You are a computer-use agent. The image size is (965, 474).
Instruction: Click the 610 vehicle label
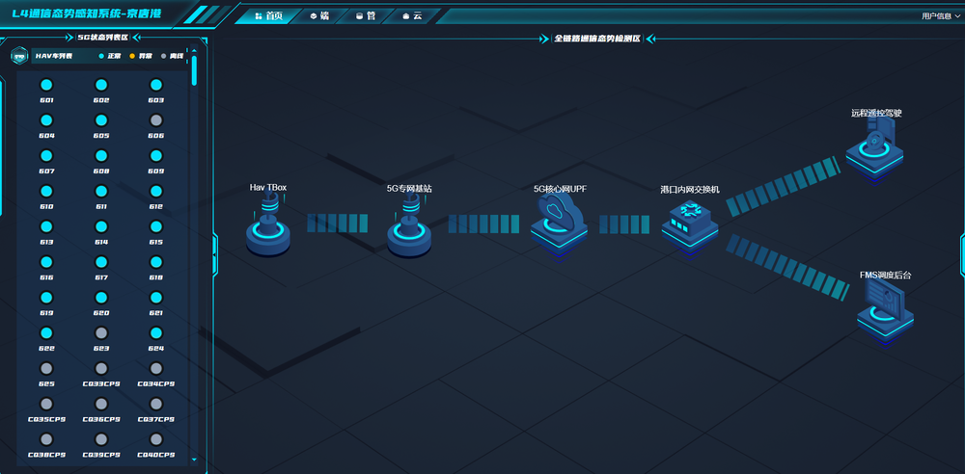tap(46, 206)
